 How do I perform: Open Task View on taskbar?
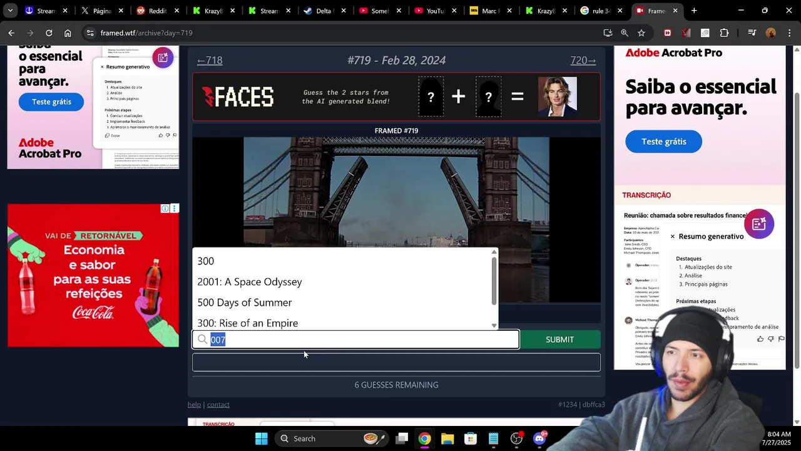coord(402,438)
